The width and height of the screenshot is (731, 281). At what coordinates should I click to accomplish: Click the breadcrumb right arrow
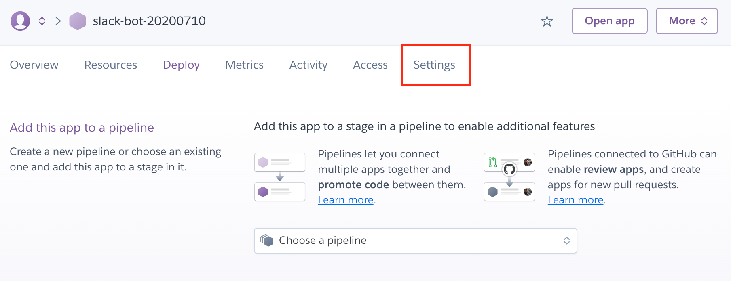(x=58, y=21)
